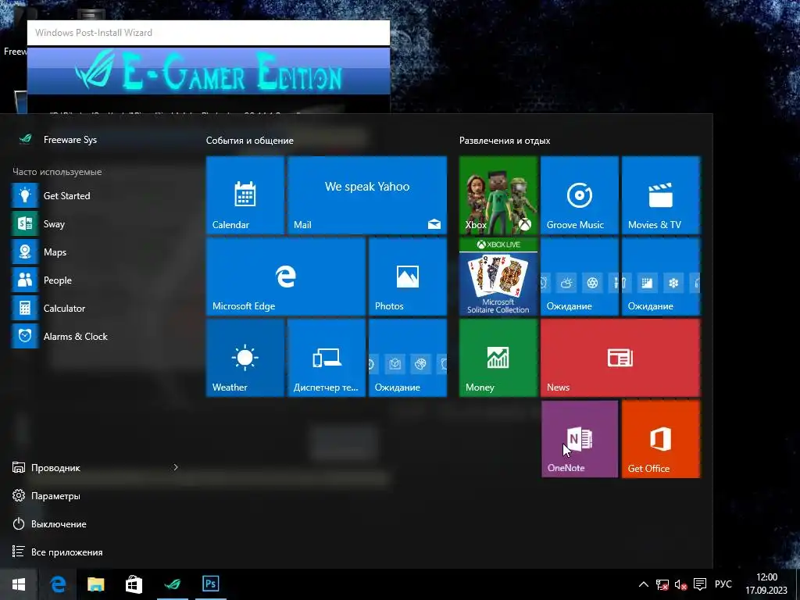The image size is (800, 600).
Task: Open the Movies & TV tile
Action: click(x=661, y=195)
